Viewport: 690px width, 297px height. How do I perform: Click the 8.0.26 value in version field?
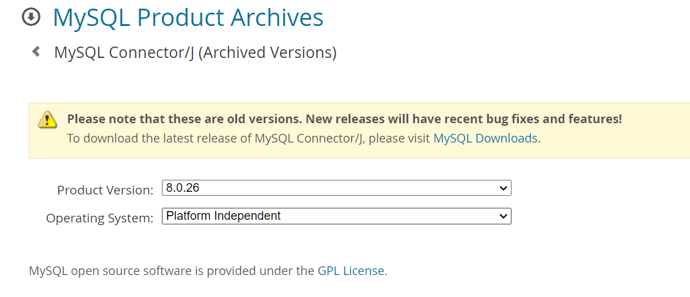183,188
